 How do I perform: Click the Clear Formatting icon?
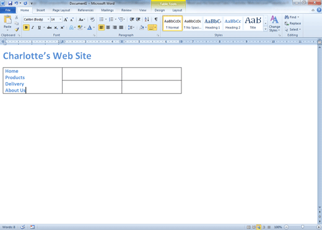tap(92, 19)
